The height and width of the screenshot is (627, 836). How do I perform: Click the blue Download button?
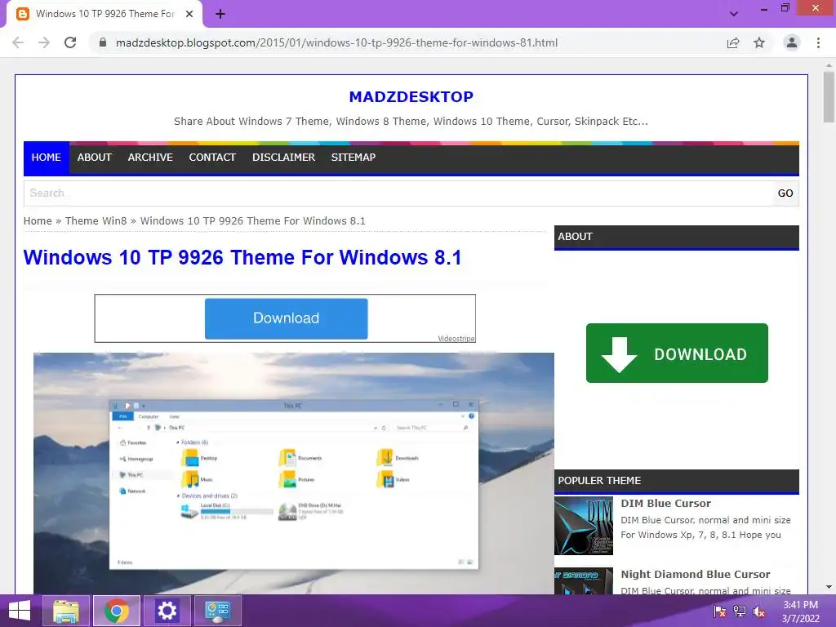[x=287, y=318]
